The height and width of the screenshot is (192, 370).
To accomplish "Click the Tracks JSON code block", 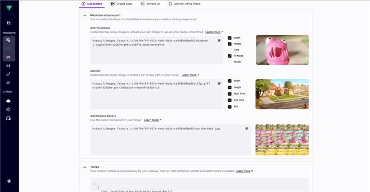I will (x=199, y=185).
